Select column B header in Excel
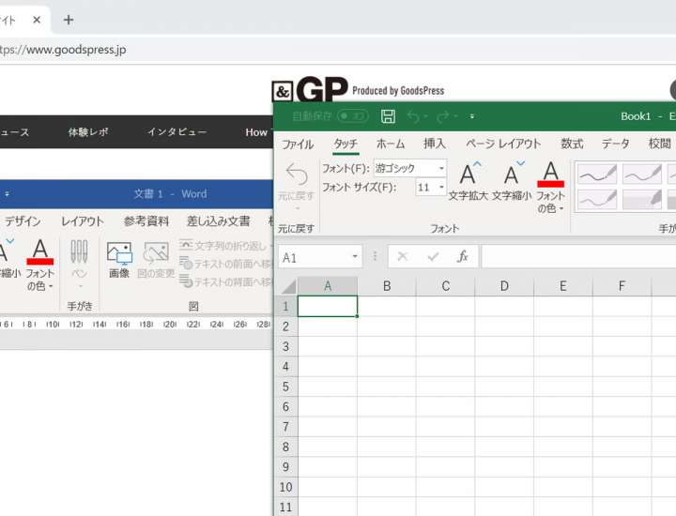The height and width of the screenshot is (516, 676). point(387,286)
